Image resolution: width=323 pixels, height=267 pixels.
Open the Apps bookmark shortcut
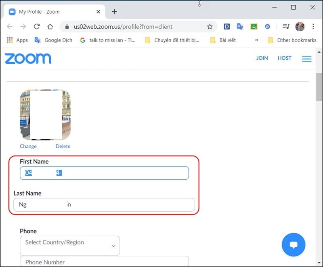pos(17,40)
